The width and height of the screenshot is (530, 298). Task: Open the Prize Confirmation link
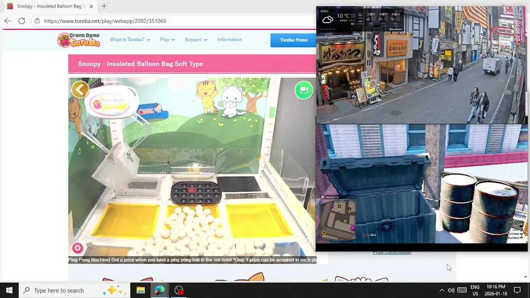(x=392, y=252)
